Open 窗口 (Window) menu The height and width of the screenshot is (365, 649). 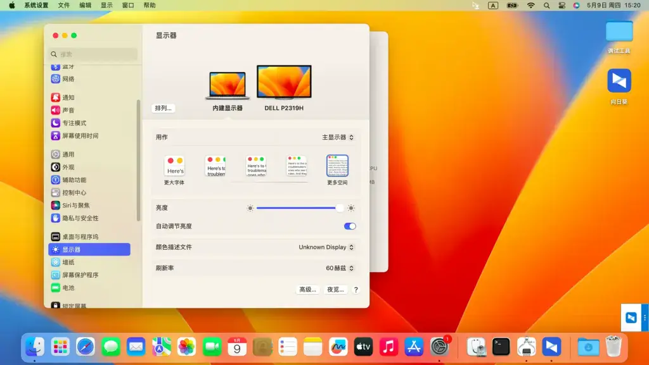coord(128,5)
